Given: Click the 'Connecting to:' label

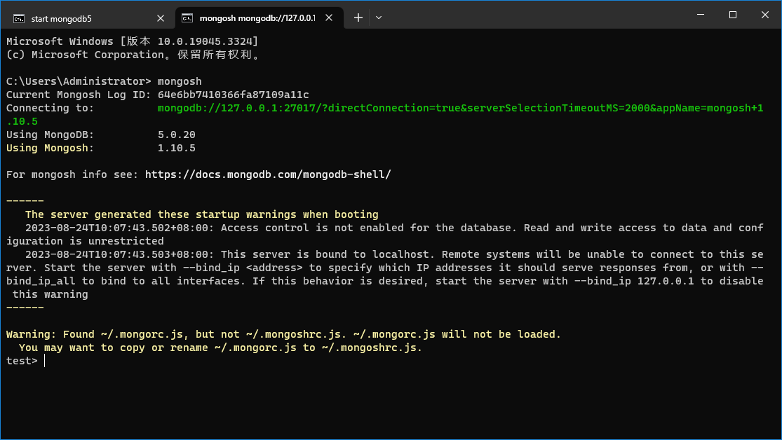Looking at the screenshot, I should pos(50,108).
